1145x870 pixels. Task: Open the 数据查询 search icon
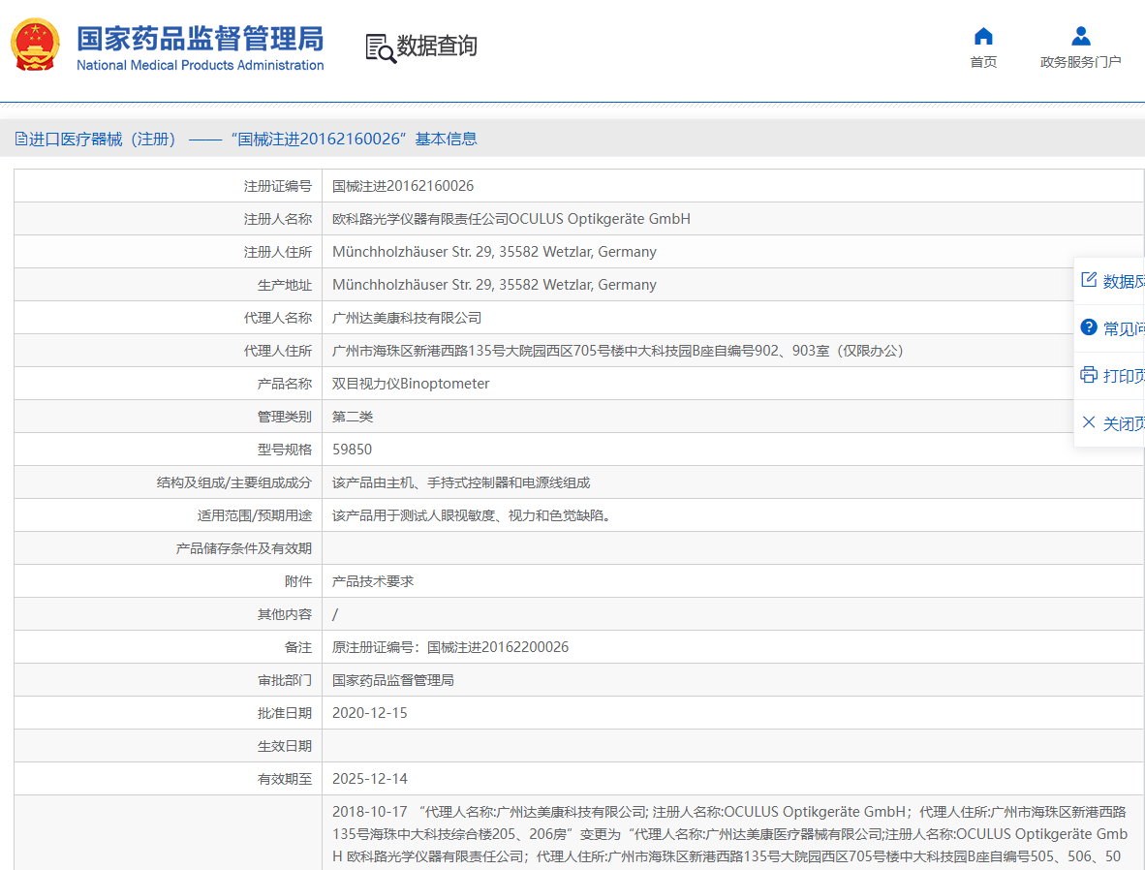point(381,48)
